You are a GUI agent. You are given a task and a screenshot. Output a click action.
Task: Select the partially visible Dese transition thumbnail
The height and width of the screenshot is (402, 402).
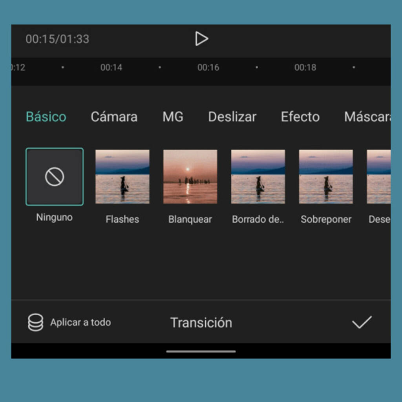(379, 177)
